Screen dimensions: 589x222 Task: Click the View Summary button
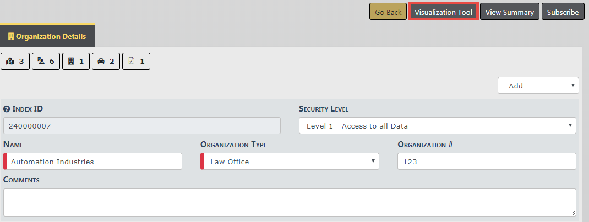pyautogui.click(x=509, y=12)
